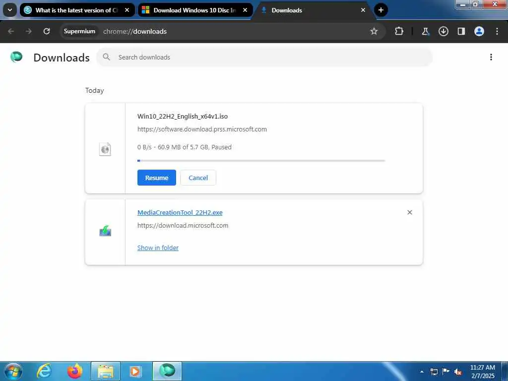Show the toolbar downloads bubble
The width and height of the screenshot is (508, 381).
tap(443, 31)
